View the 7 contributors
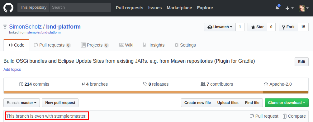The image size is (313, 122). [x=216, y=84]
